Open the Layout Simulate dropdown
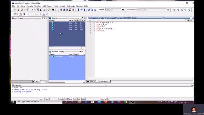 [x=123, y=10]
